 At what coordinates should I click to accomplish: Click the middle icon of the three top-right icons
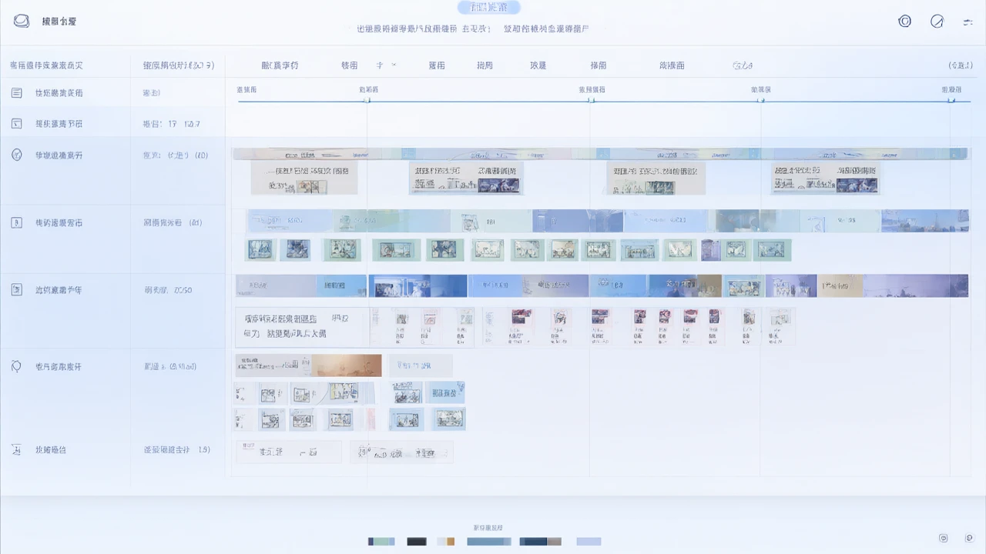point(937,22)
